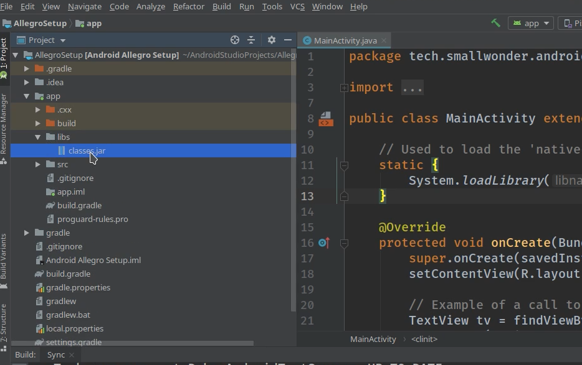Open the app run configuration dropdown
This screenshot has width=582, height=365.
pos(530,23)
